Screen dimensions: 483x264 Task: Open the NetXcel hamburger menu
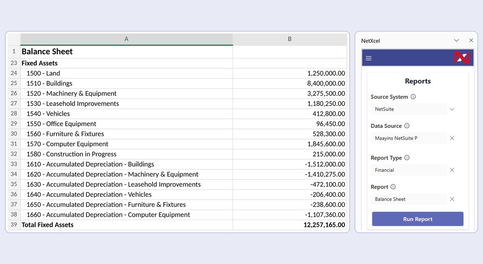click(368, 58)
